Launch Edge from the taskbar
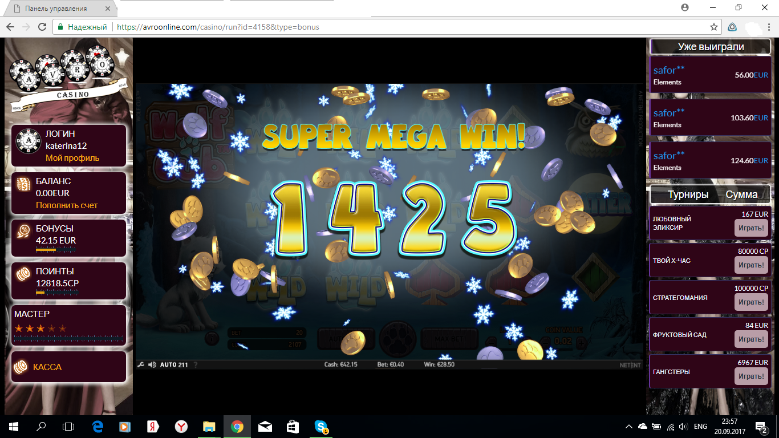Viewport: 779px width, 438px height. (x=97, y=426)
